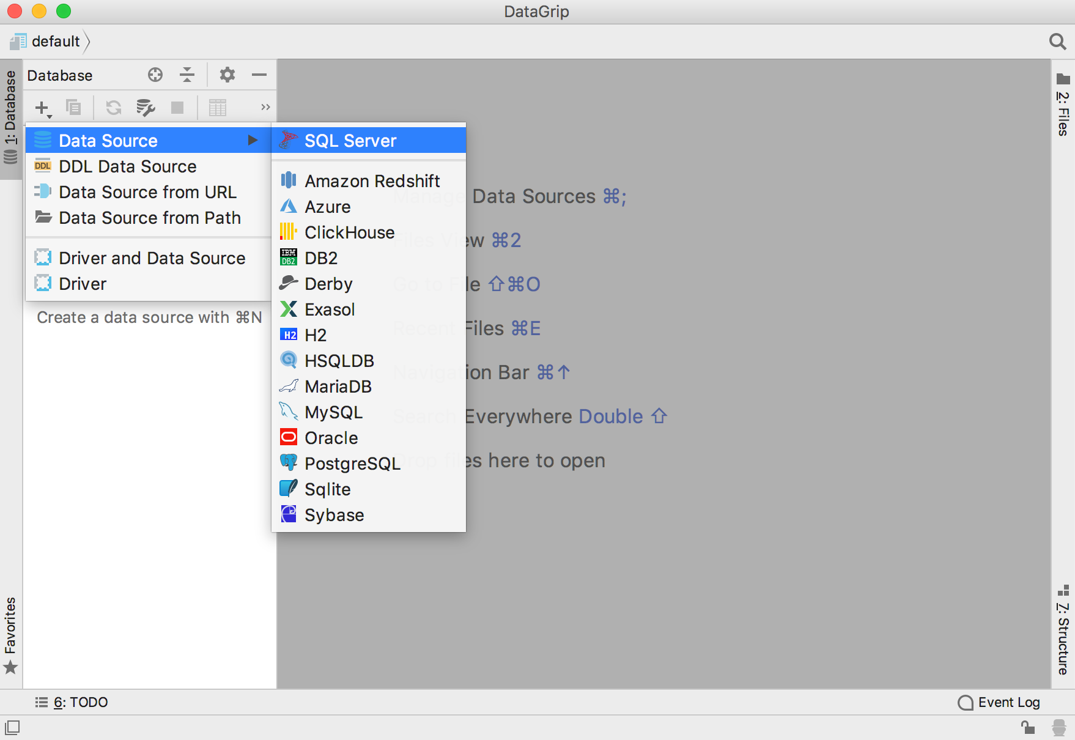Image resolution: width=1075 pixels, height=740 pixels.
Task: Choose Amazon Redshift data source
Action: tap(369, 181)
